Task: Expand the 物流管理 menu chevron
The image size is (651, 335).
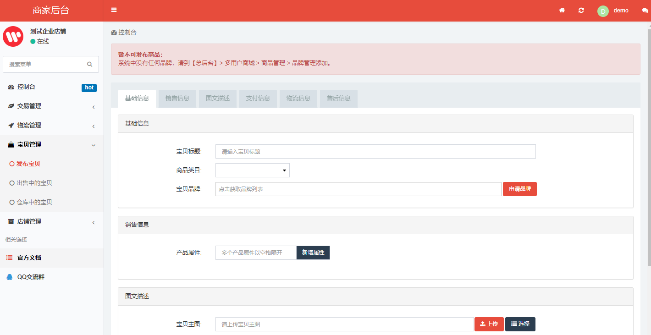Action: 94,126
